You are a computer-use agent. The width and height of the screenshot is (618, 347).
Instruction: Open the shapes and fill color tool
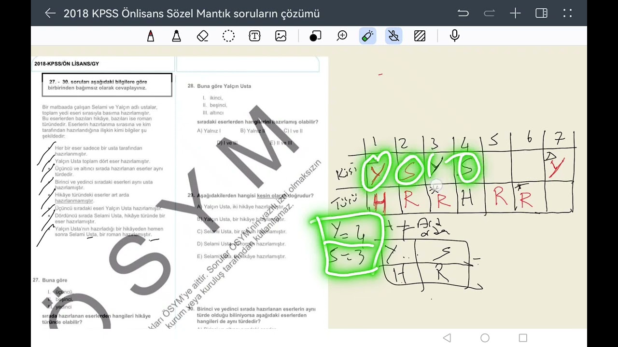point(315,36)
